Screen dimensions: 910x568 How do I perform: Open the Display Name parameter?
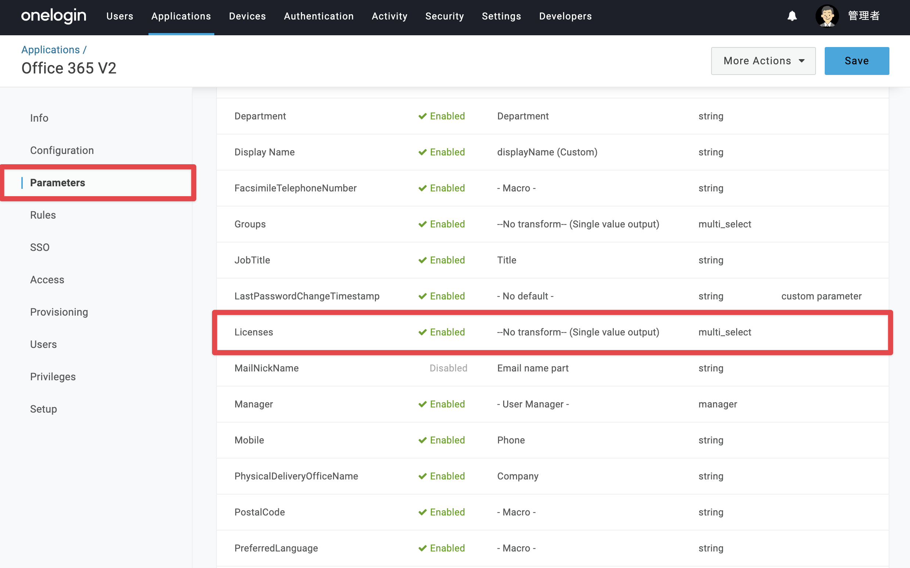point(552,152)
